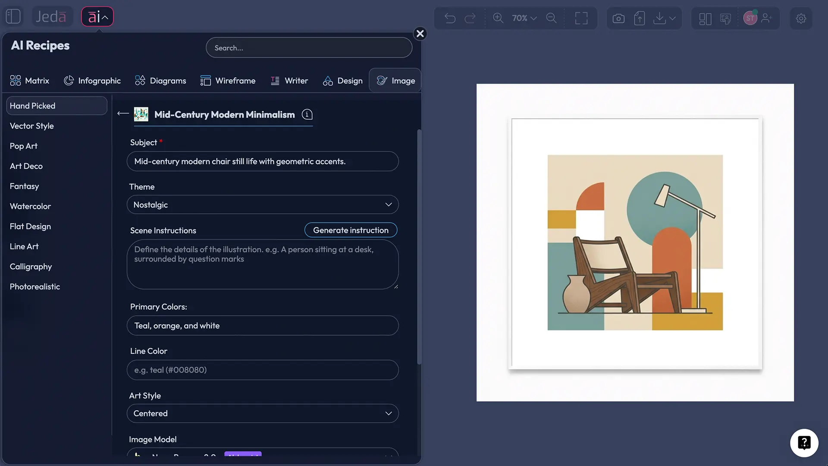The image size is (828, 466).
Task: Click the download icon
Action: 659,19
